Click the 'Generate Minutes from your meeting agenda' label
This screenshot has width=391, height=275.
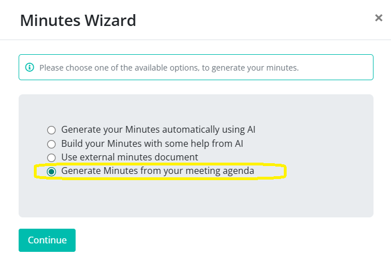tap(157, 171)
